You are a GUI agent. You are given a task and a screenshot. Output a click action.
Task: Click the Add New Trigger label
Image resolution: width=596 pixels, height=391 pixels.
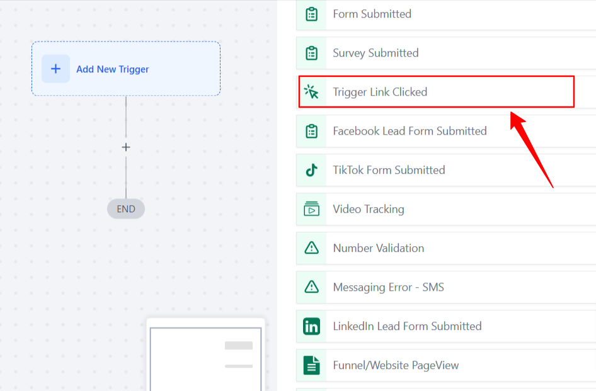(113, 69)
